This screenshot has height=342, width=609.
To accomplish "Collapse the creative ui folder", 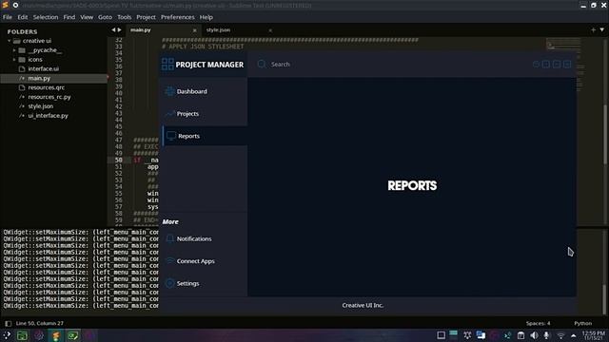I will click(9, 41).
